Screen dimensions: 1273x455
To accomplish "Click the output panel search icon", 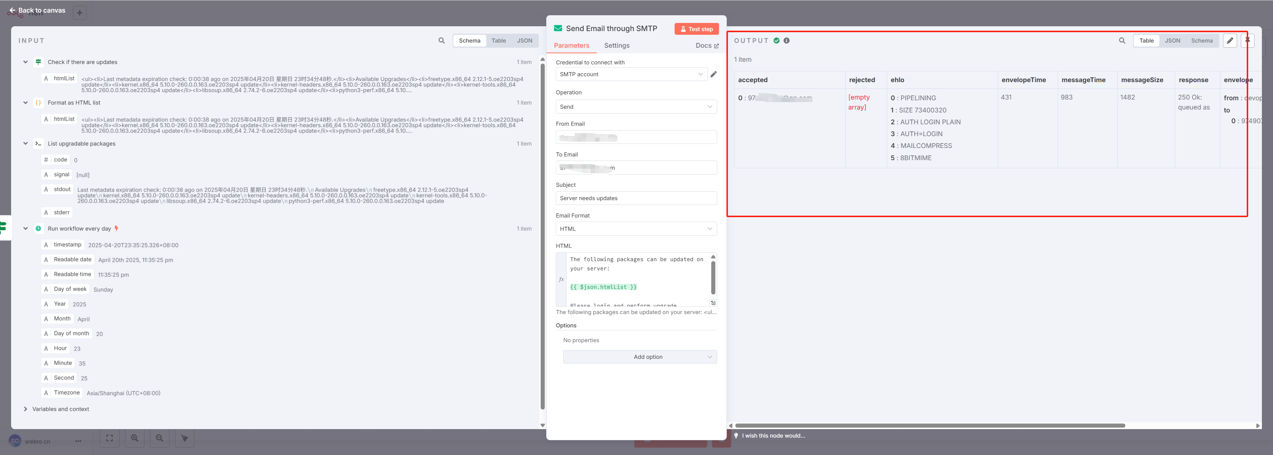I will click(x=1122, y=41).
